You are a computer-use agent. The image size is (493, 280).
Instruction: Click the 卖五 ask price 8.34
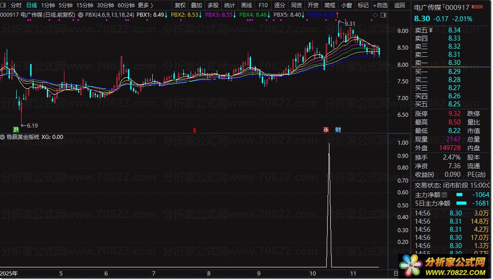click(454, 30)
